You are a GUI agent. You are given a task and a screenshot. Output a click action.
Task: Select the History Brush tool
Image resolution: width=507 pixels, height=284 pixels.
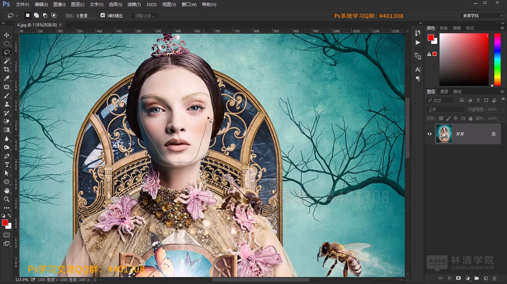pyautogui.click(x=7, y=113)
